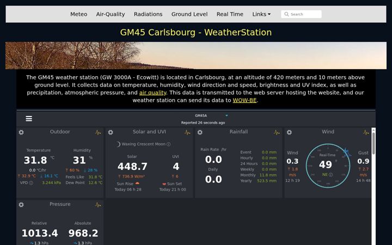Open the Pressure panel settings gear
This screenshot has width=392, height=245.
[x=21, y=205]
